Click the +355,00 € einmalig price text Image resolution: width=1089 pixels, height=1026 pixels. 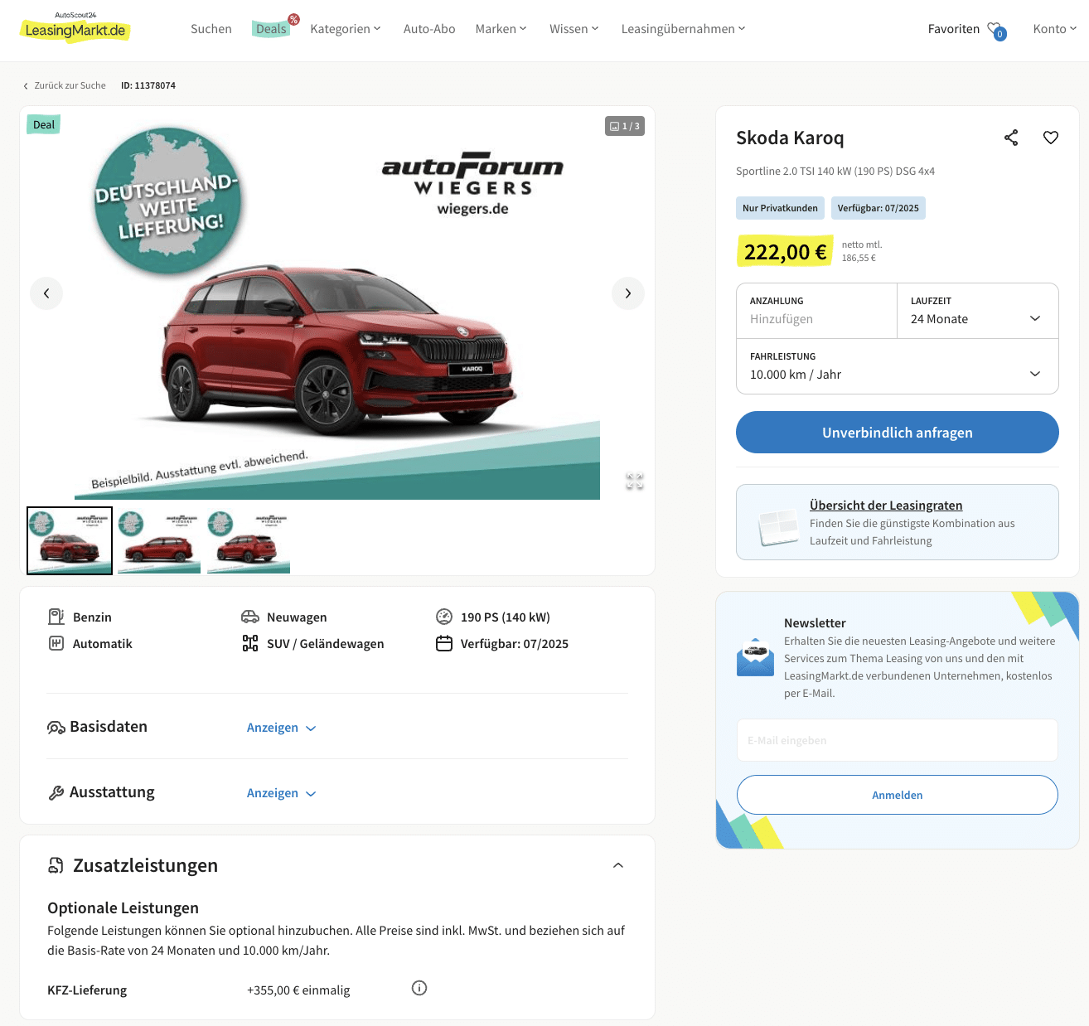(298, 990)
